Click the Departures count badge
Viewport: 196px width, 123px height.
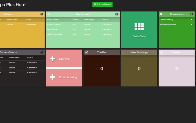(x=117, y=14)
